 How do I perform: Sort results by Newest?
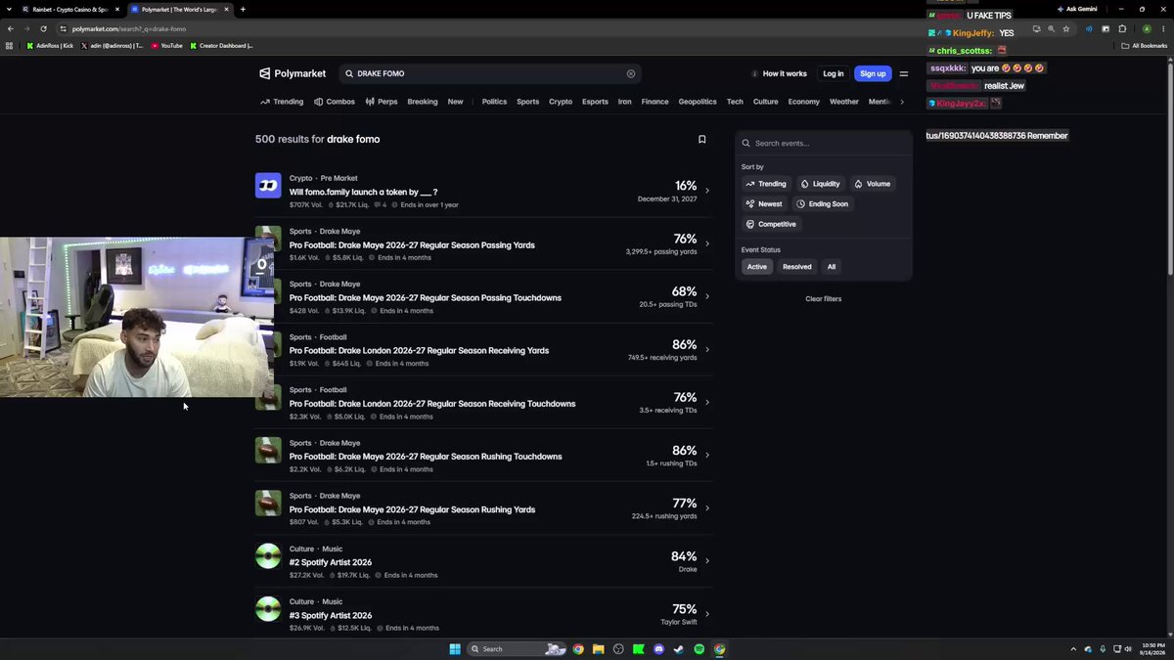pyautogui.click(x=764, y=204)
